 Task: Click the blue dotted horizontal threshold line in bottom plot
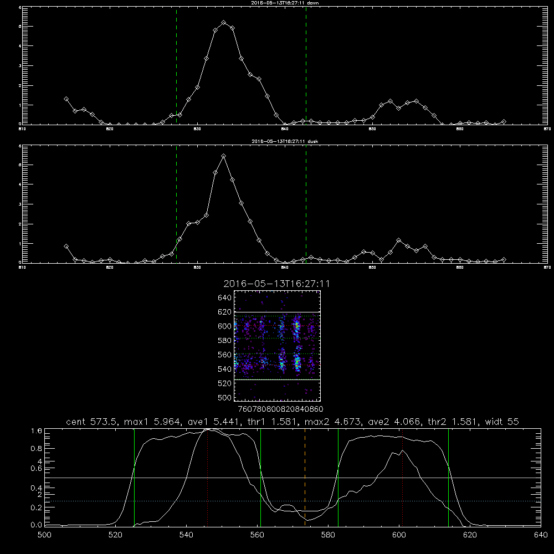pos(293,501)
